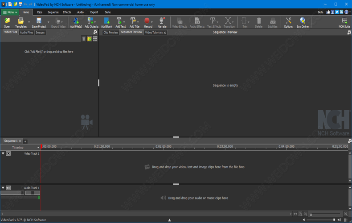Expand the Save Project dropdown arrow
The image size is (352, 223).
(48, 22)
